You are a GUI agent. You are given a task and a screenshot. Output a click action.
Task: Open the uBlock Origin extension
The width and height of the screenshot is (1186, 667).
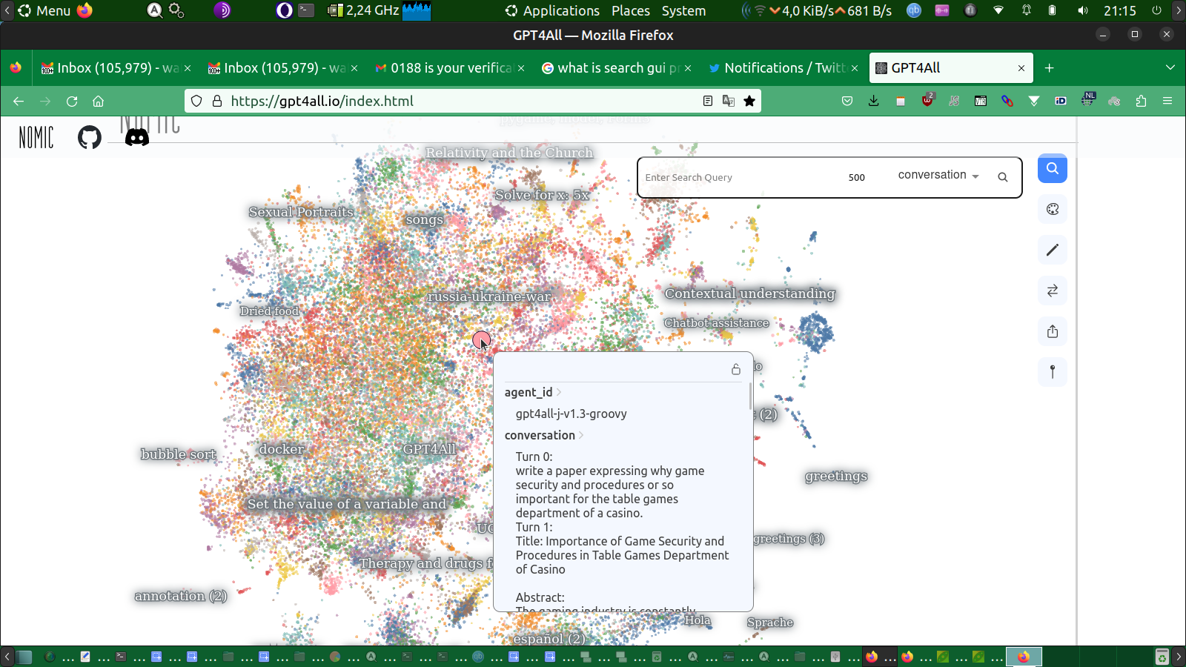point(927,100)
